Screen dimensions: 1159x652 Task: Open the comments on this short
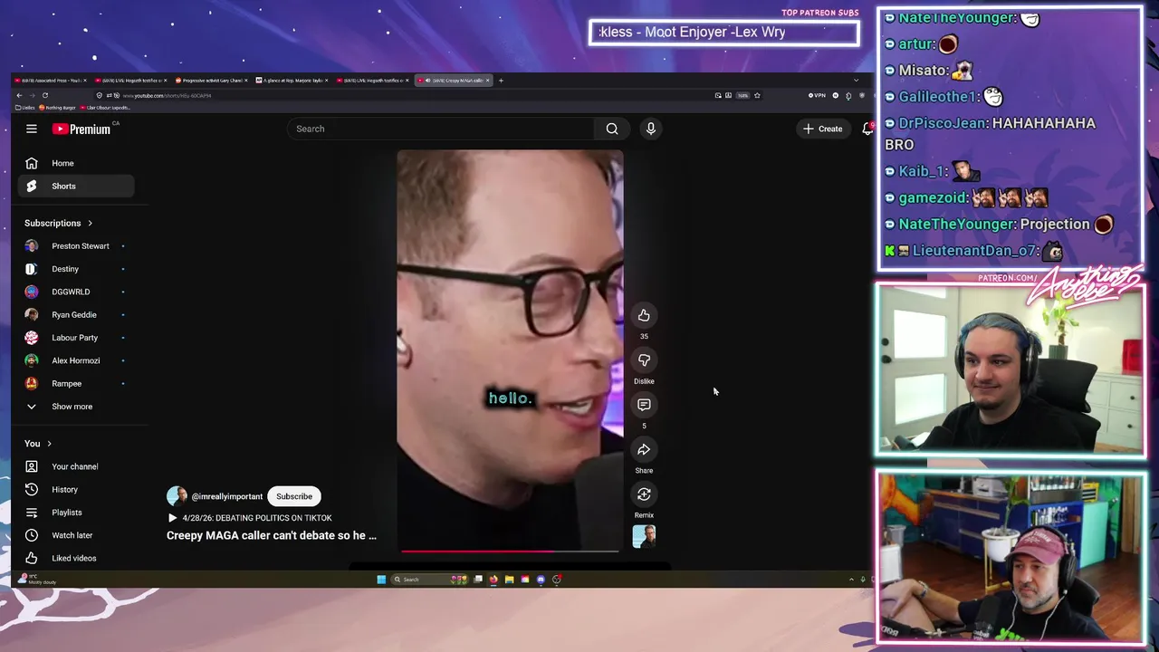click(x=644, y=405)
